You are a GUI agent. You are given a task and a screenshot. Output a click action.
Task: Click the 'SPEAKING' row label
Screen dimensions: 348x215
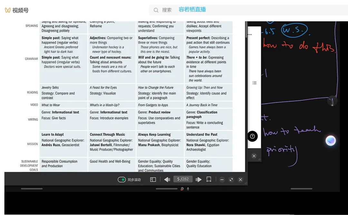[32, 26]
